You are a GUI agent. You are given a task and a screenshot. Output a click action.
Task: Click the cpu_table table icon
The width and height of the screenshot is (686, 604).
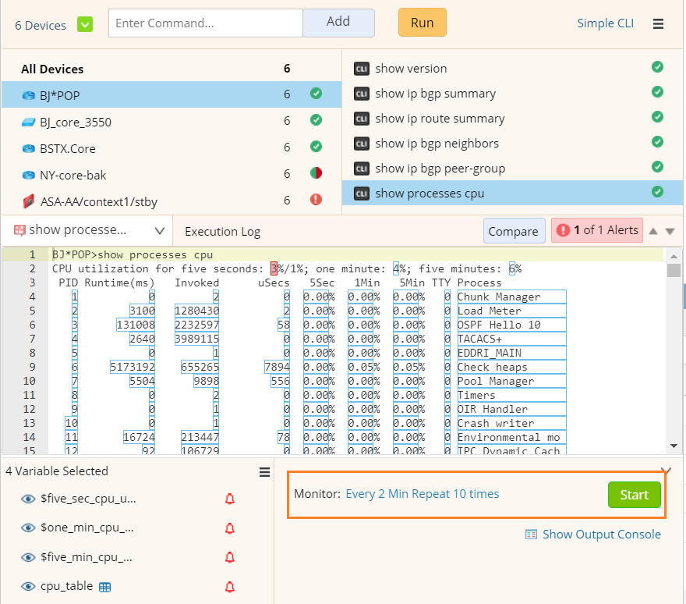(x=105, y=587)
